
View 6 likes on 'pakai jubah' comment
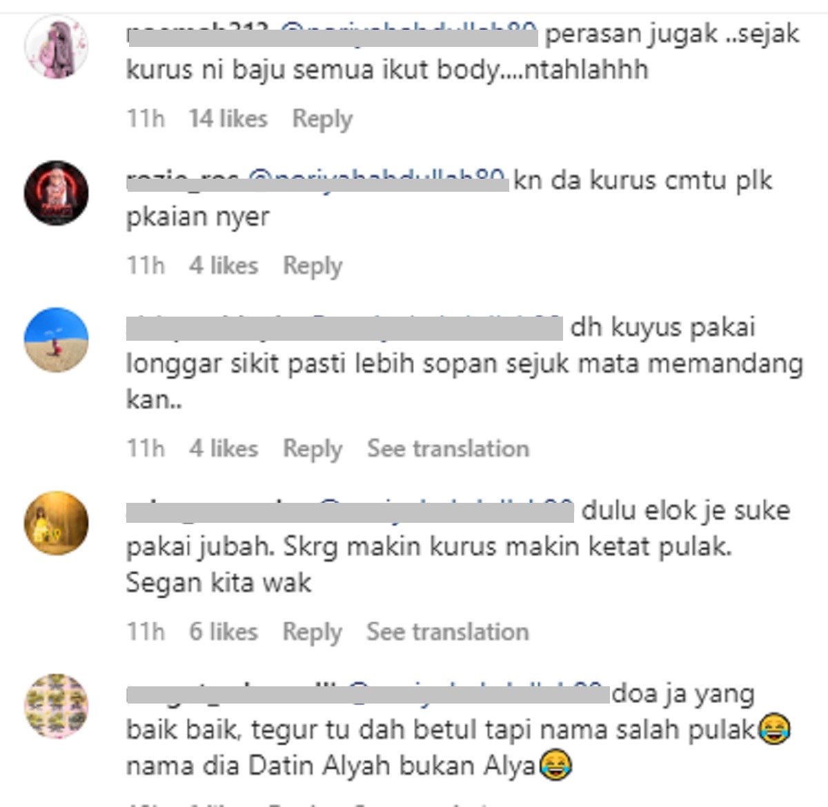point(224,632)
